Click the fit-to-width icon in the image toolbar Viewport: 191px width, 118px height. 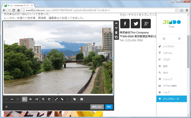pyautogui.click(x=18, y=99)
